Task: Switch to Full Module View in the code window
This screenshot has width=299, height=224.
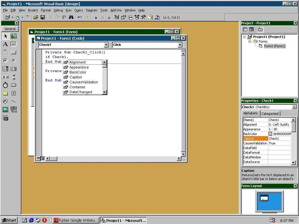Action: point(43,158)
